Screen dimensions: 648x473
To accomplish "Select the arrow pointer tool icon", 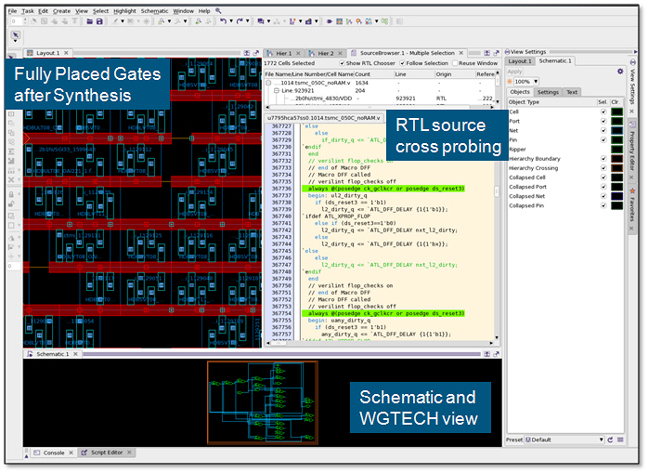I will click(15, 34).
